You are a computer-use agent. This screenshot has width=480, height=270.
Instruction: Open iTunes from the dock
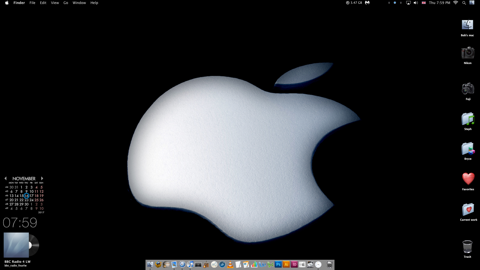[190, 264]
